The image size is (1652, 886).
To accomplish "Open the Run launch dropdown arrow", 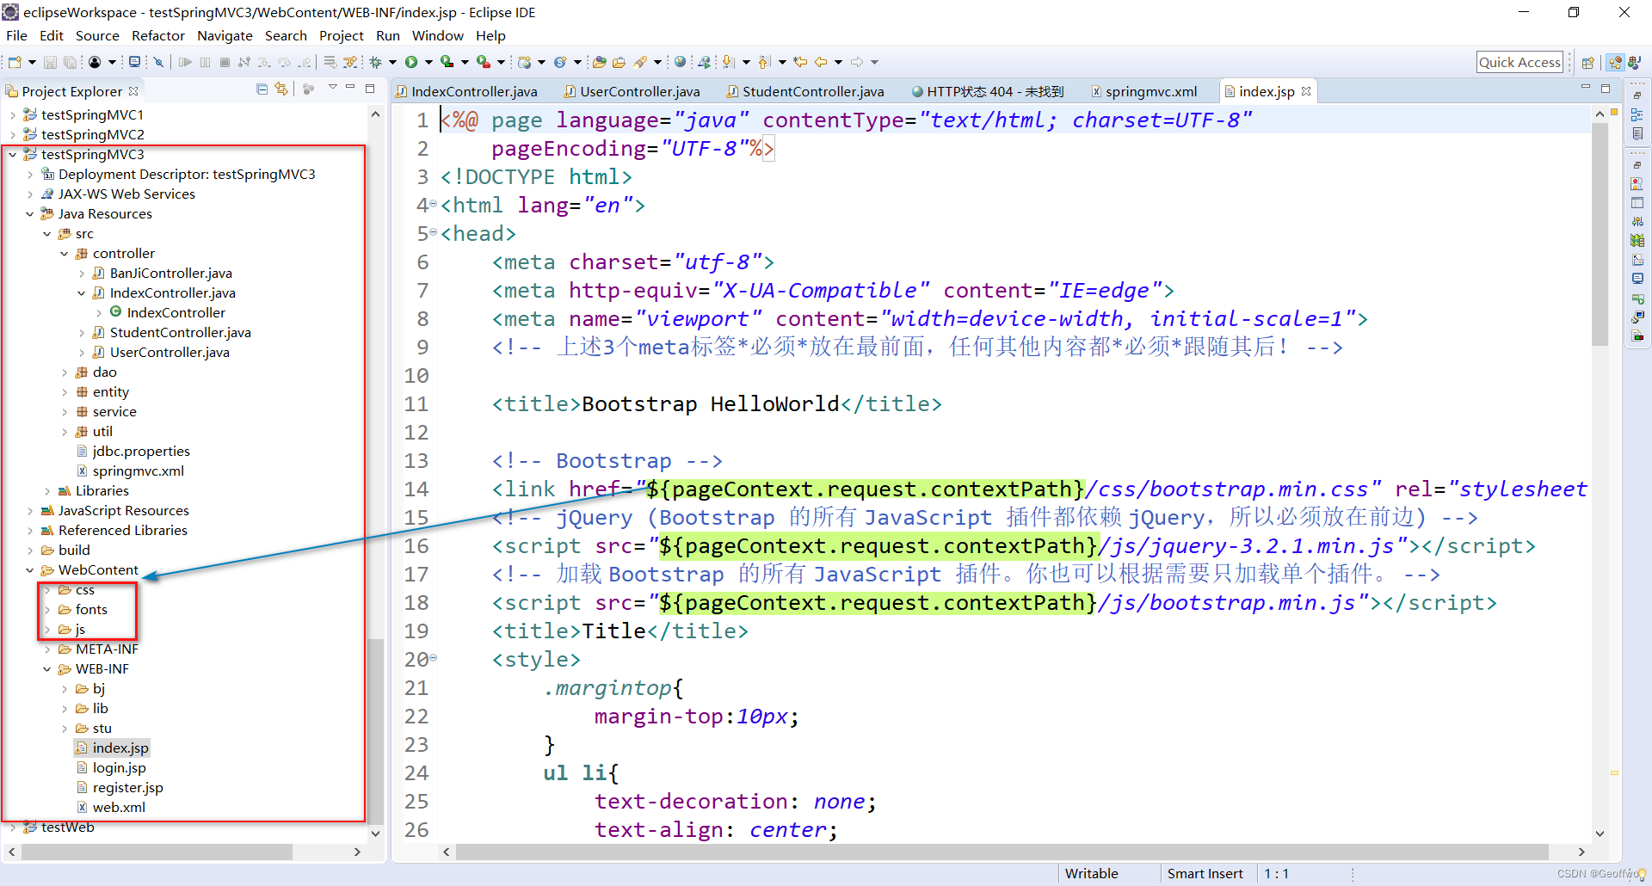I will pos(428,62).
